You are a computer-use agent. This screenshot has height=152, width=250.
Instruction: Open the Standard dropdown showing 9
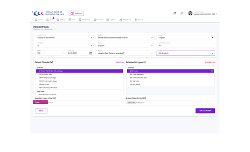[x=64, y=46]
